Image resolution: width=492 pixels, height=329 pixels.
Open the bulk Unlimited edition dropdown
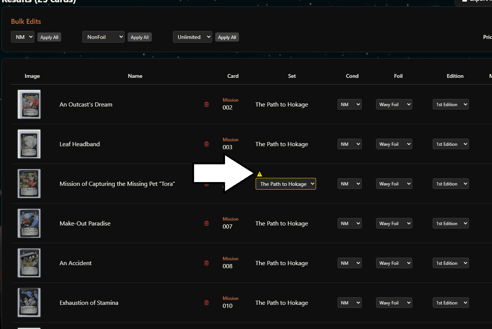coord(192,37)
